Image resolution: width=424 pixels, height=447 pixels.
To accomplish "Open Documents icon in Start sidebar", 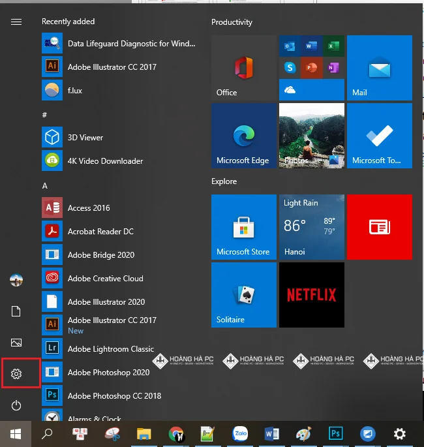I will [x=16, y=311].
